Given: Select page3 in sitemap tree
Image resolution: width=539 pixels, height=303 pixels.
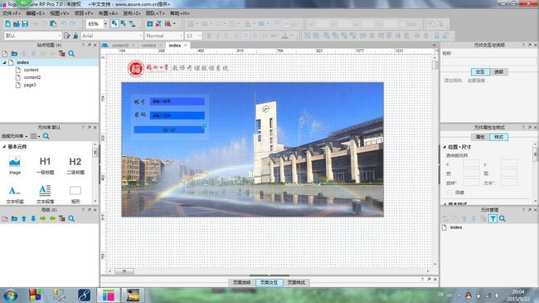Looking at the screenshot, I should [x=30, y=85].
